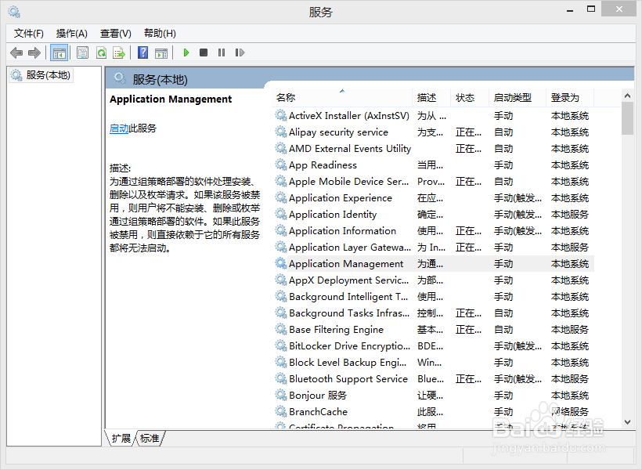Open the 帮助(H) menu
This screenshot has width=642, height=470.
click(160, 33)
